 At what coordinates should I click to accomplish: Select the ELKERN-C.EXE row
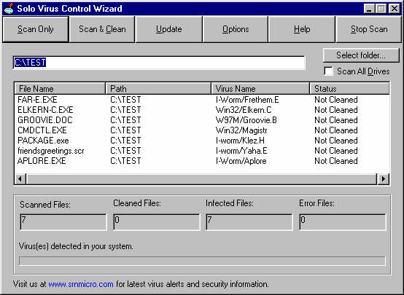[x=202, y=110]
